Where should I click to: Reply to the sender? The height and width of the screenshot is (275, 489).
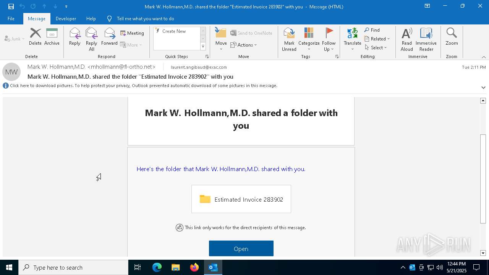[x=75, y=37]
